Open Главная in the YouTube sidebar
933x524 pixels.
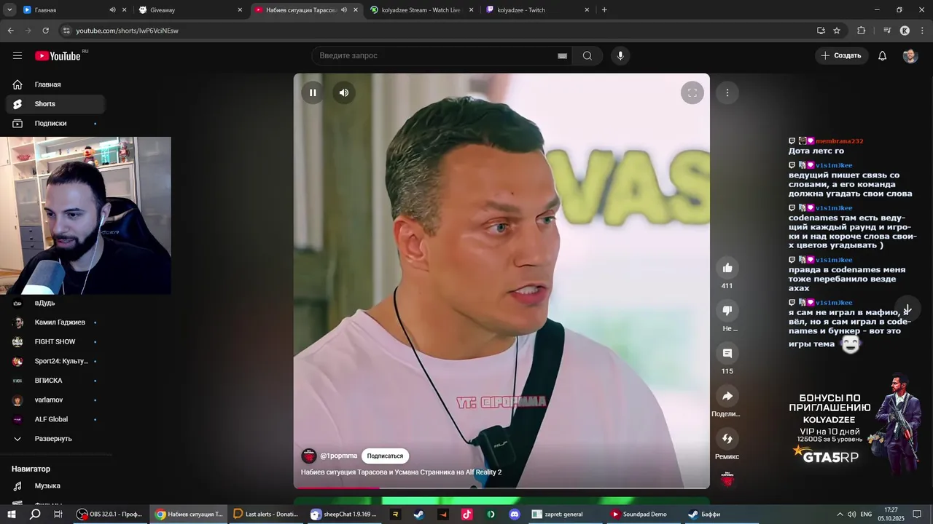tap(55, 84)
